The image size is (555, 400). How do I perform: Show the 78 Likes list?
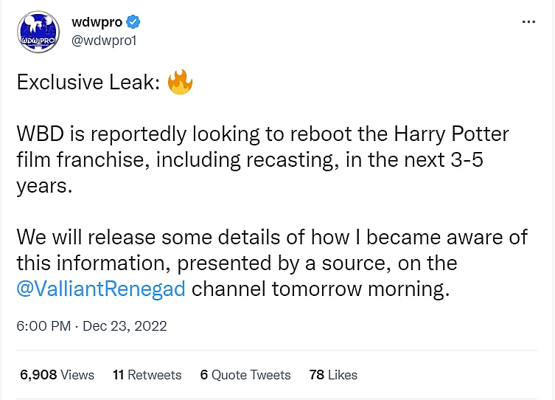333,375
